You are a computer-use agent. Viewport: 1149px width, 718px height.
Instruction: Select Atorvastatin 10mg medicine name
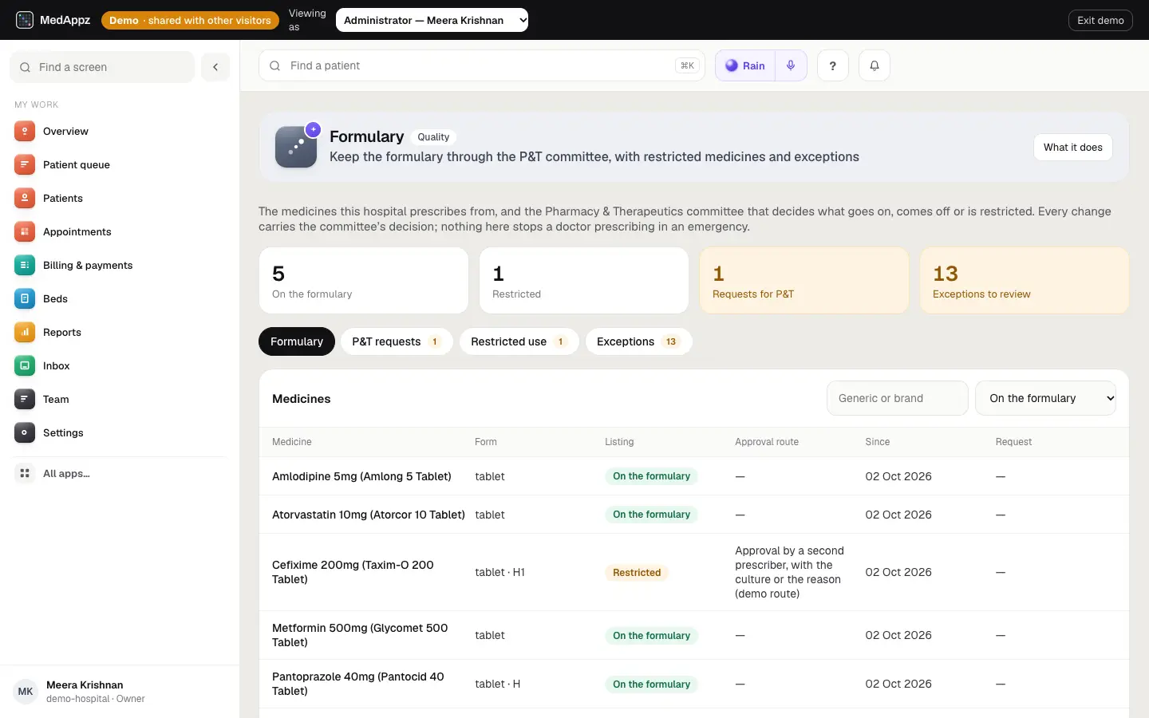369,515
